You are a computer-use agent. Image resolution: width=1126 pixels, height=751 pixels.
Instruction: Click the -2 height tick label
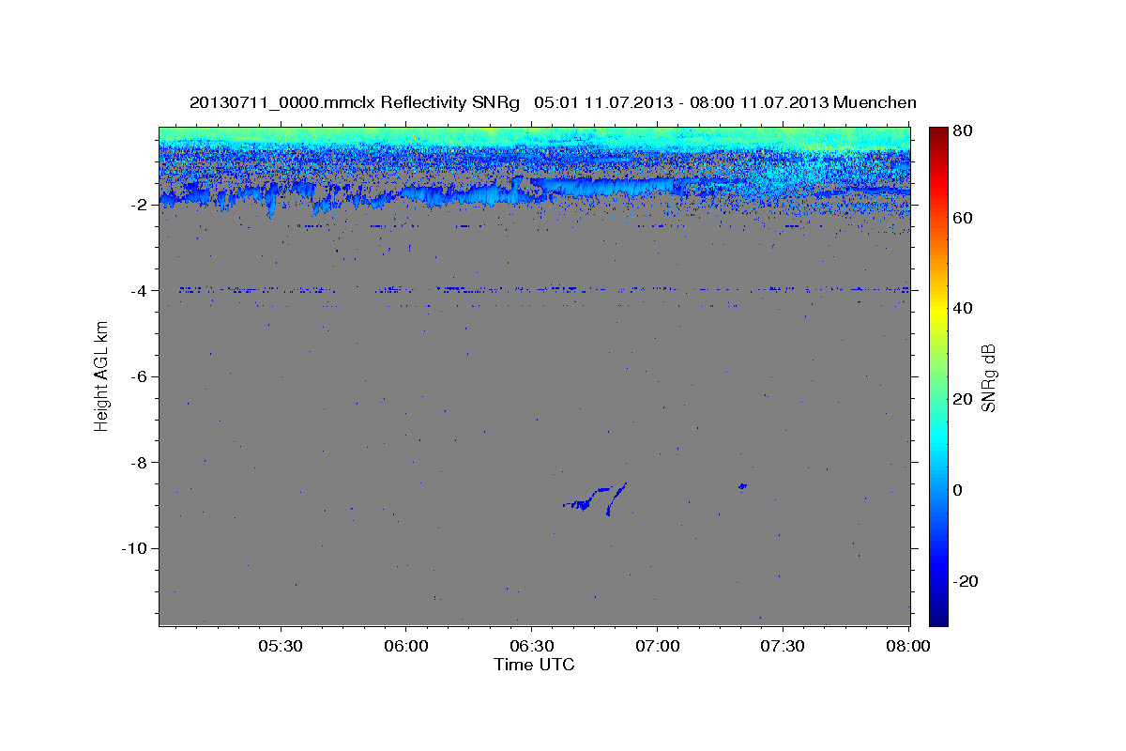[x=141, y=205]
